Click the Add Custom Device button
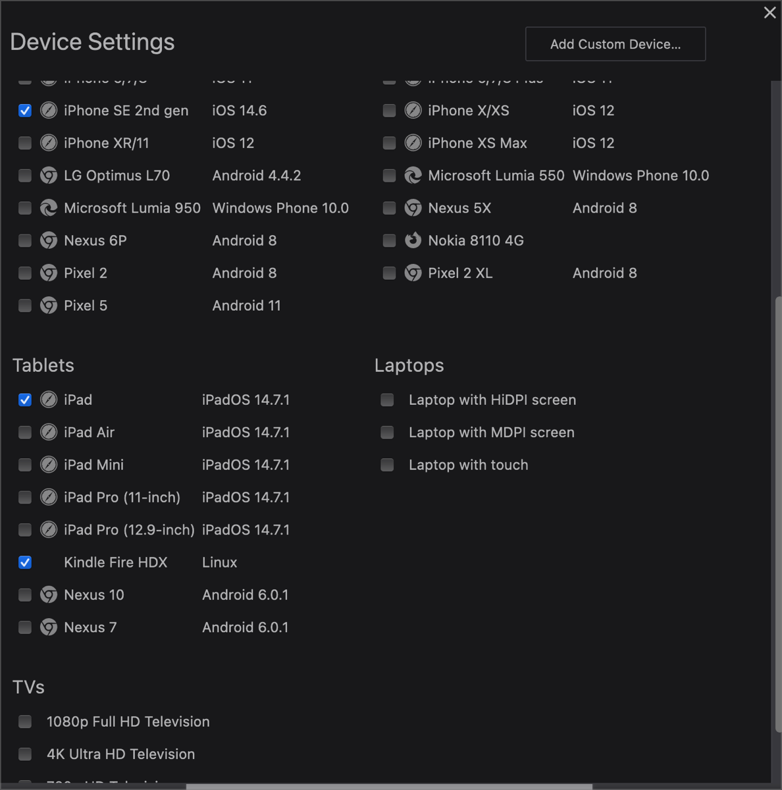This screenshot has height=790, width=782. point(615,44)
